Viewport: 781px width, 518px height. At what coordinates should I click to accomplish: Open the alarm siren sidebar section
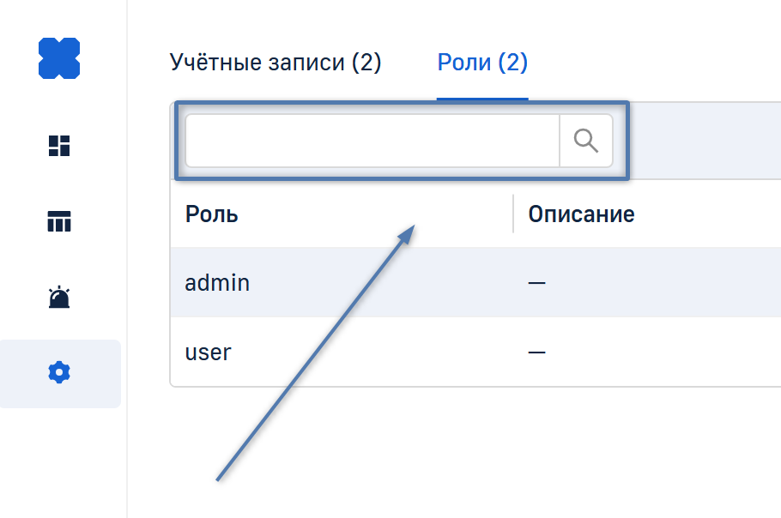click(59, 298)
